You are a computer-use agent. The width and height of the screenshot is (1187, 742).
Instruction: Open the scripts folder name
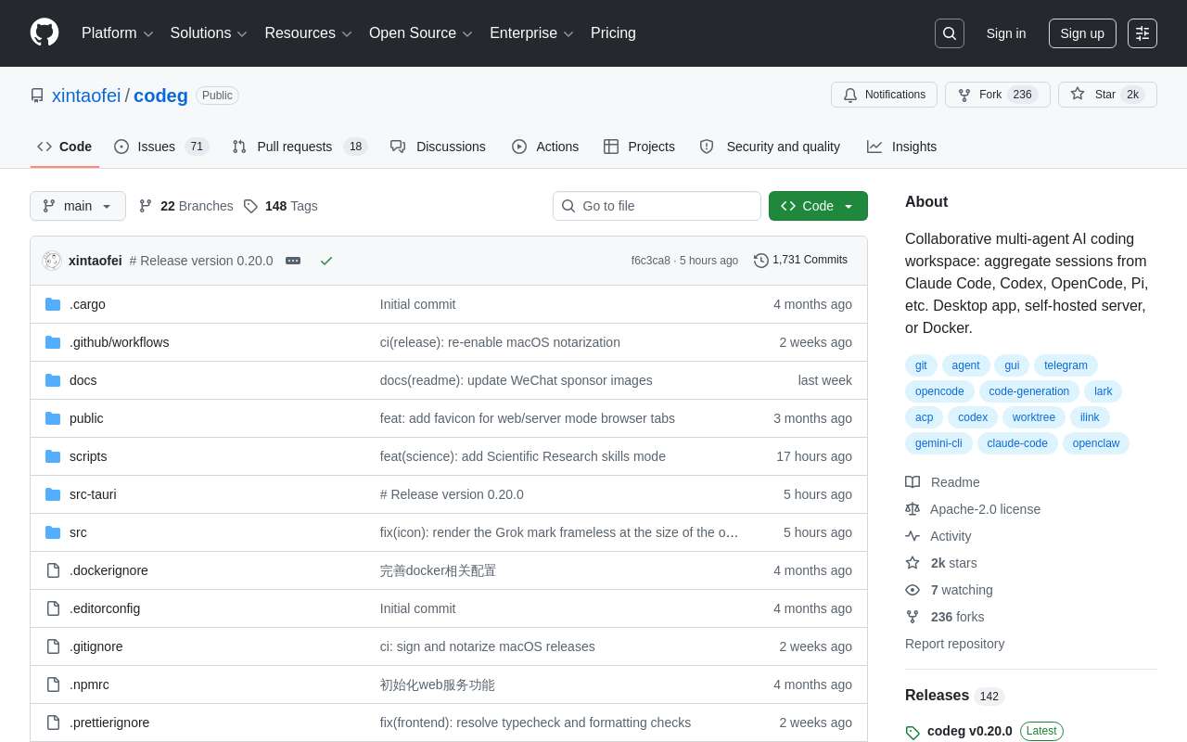click(88, 456)
